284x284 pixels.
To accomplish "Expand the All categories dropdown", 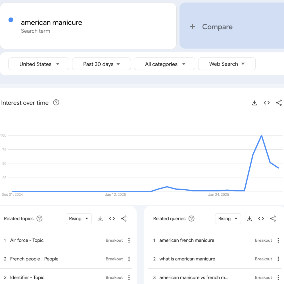I will click(x=164, y=64).
